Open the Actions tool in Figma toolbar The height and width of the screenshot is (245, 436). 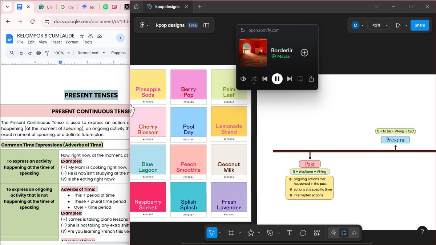pyautogui.click(x=317, y=233)
